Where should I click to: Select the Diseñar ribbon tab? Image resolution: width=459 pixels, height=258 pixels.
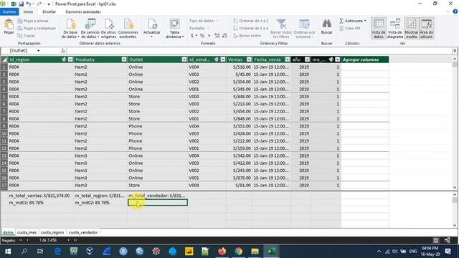click(49, 11)
